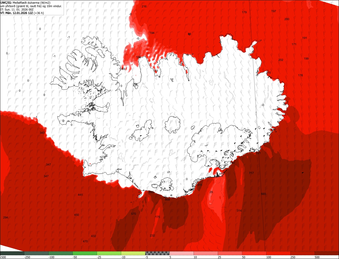Viewport: 339px width, 259px height.
Task: Click the map value 171
Action: 294,44
